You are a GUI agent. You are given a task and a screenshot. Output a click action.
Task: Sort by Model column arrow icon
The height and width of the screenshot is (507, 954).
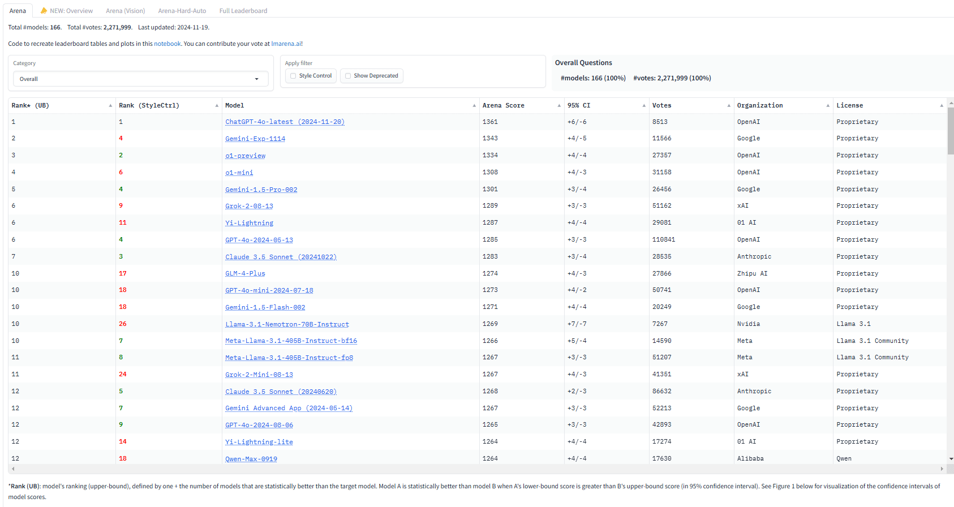[474, 106]
